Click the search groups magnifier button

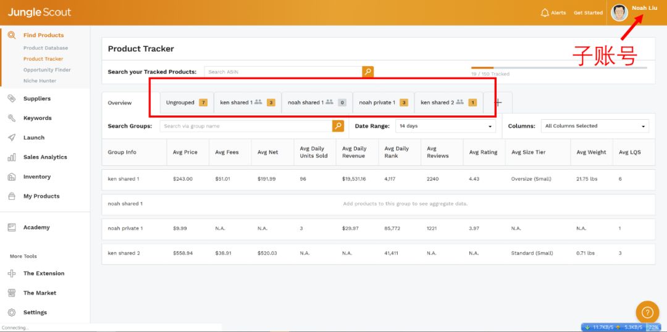(x=338, y=126)
